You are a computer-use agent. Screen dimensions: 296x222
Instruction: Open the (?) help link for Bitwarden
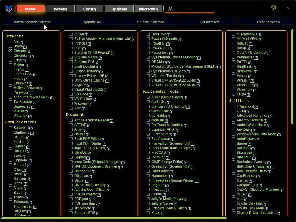(254, 153)
